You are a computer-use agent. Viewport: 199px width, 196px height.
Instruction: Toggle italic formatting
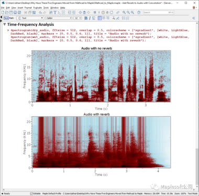pyautogui.click(x=90, y=18)
